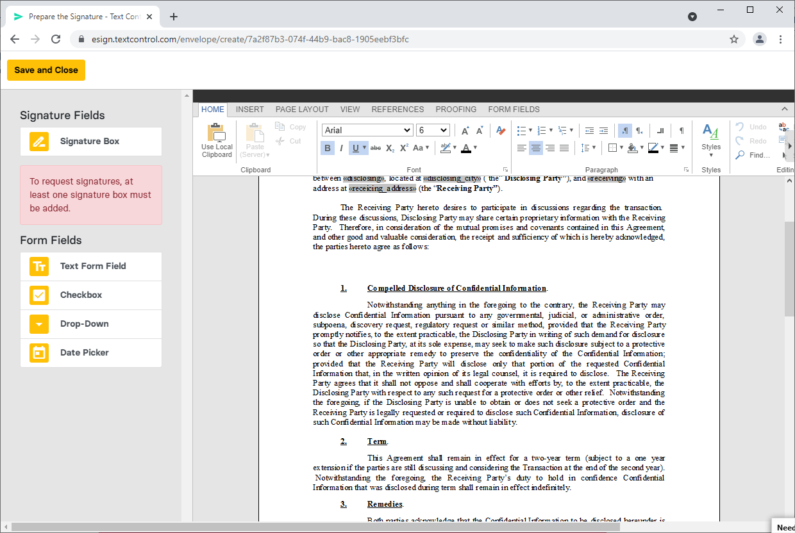The image size is (795, 533).
Task: Insert a Drop-Down form field
Action: pyautogui.click(x=91, y=324)
